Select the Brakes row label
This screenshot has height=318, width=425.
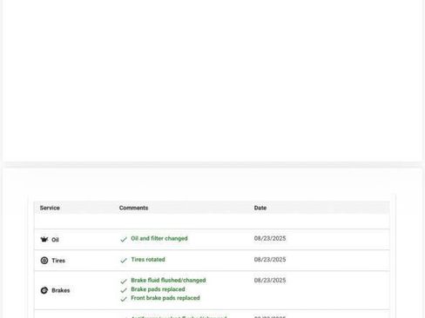pos(61,290)
